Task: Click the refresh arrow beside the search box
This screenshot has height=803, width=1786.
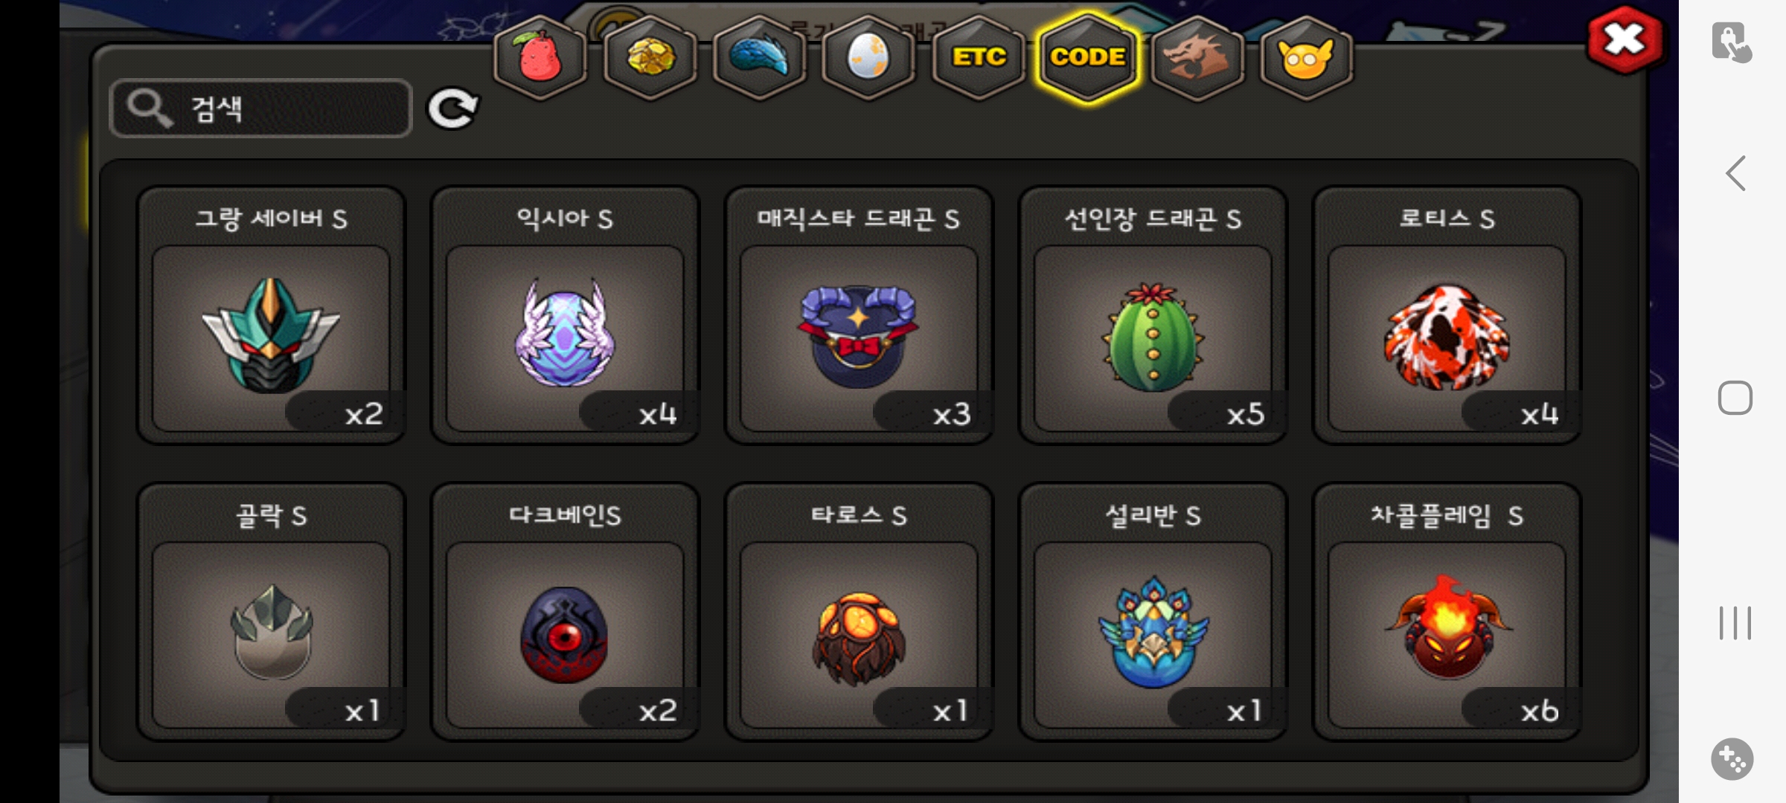Action: [x=452, y=109]
